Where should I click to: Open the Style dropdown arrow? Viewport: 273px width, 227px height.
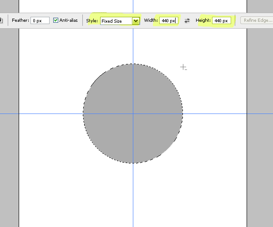click(136, 21)
